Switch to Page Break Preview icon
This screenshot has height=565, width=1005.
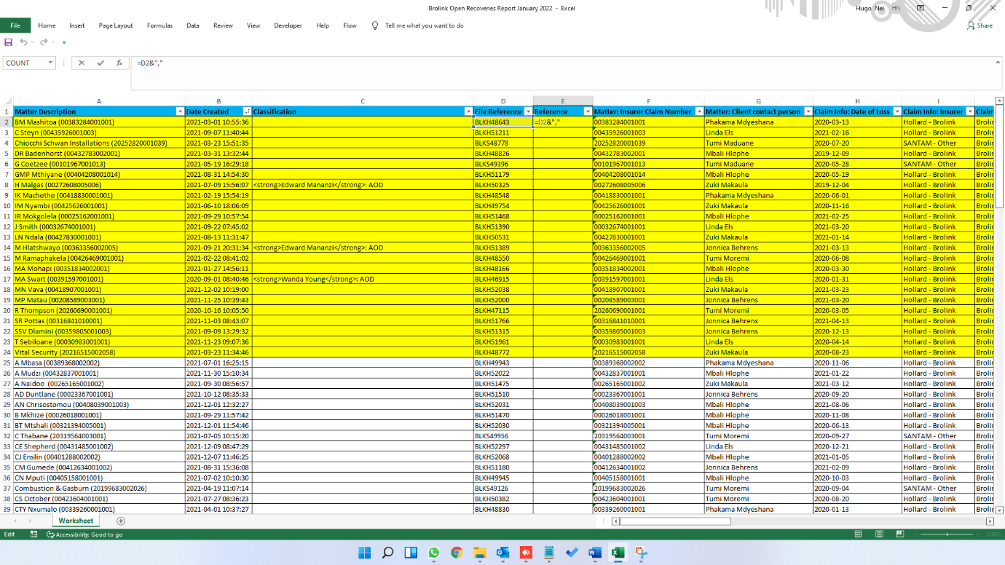pos(900,534)
